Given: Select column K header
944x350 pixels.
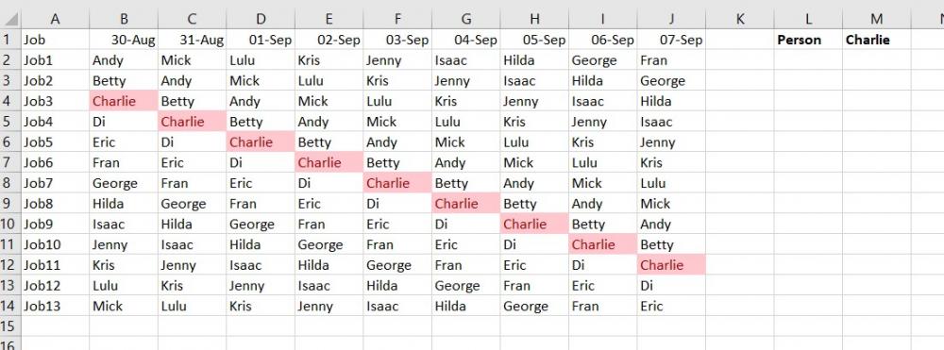Looking at the screenshot, I should click(740, 19).
